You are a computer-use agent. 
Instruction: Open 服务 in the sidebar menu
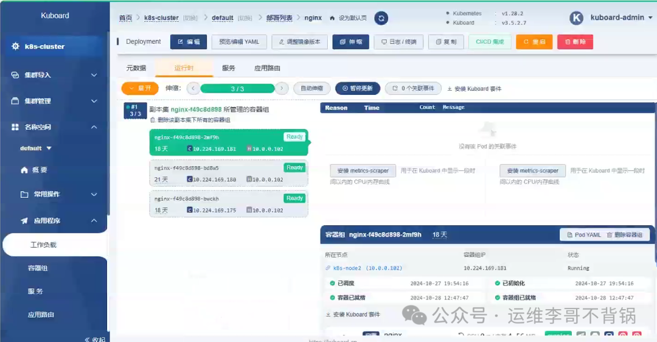[x=35, y=291]
